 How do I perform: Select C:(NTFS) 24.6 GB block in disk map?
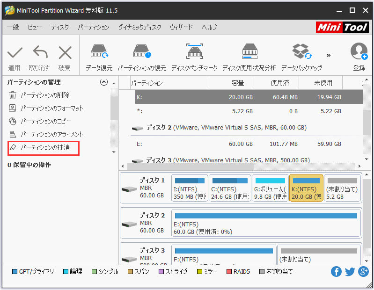point(230,188)
